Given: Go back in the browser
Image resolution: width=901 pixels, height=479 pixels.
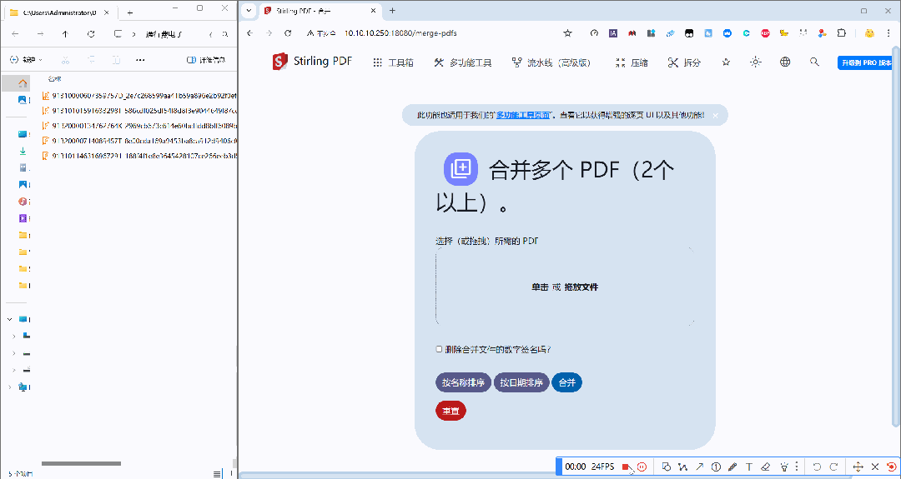Looking at the screenshot, I should tap(250, 33).
